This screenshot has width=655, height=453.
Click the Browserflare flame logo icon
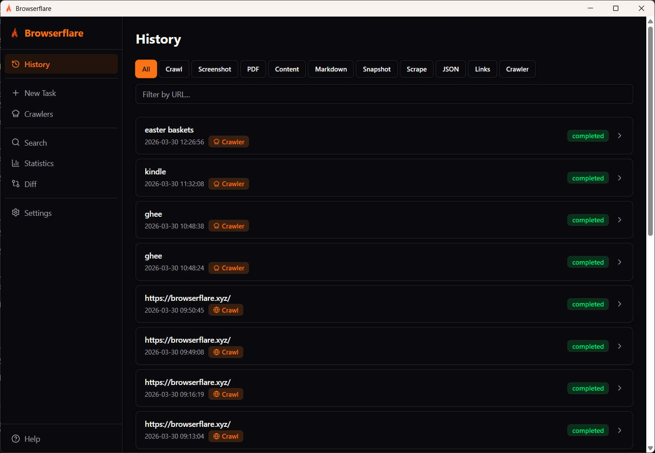click(x=15, y=33)
